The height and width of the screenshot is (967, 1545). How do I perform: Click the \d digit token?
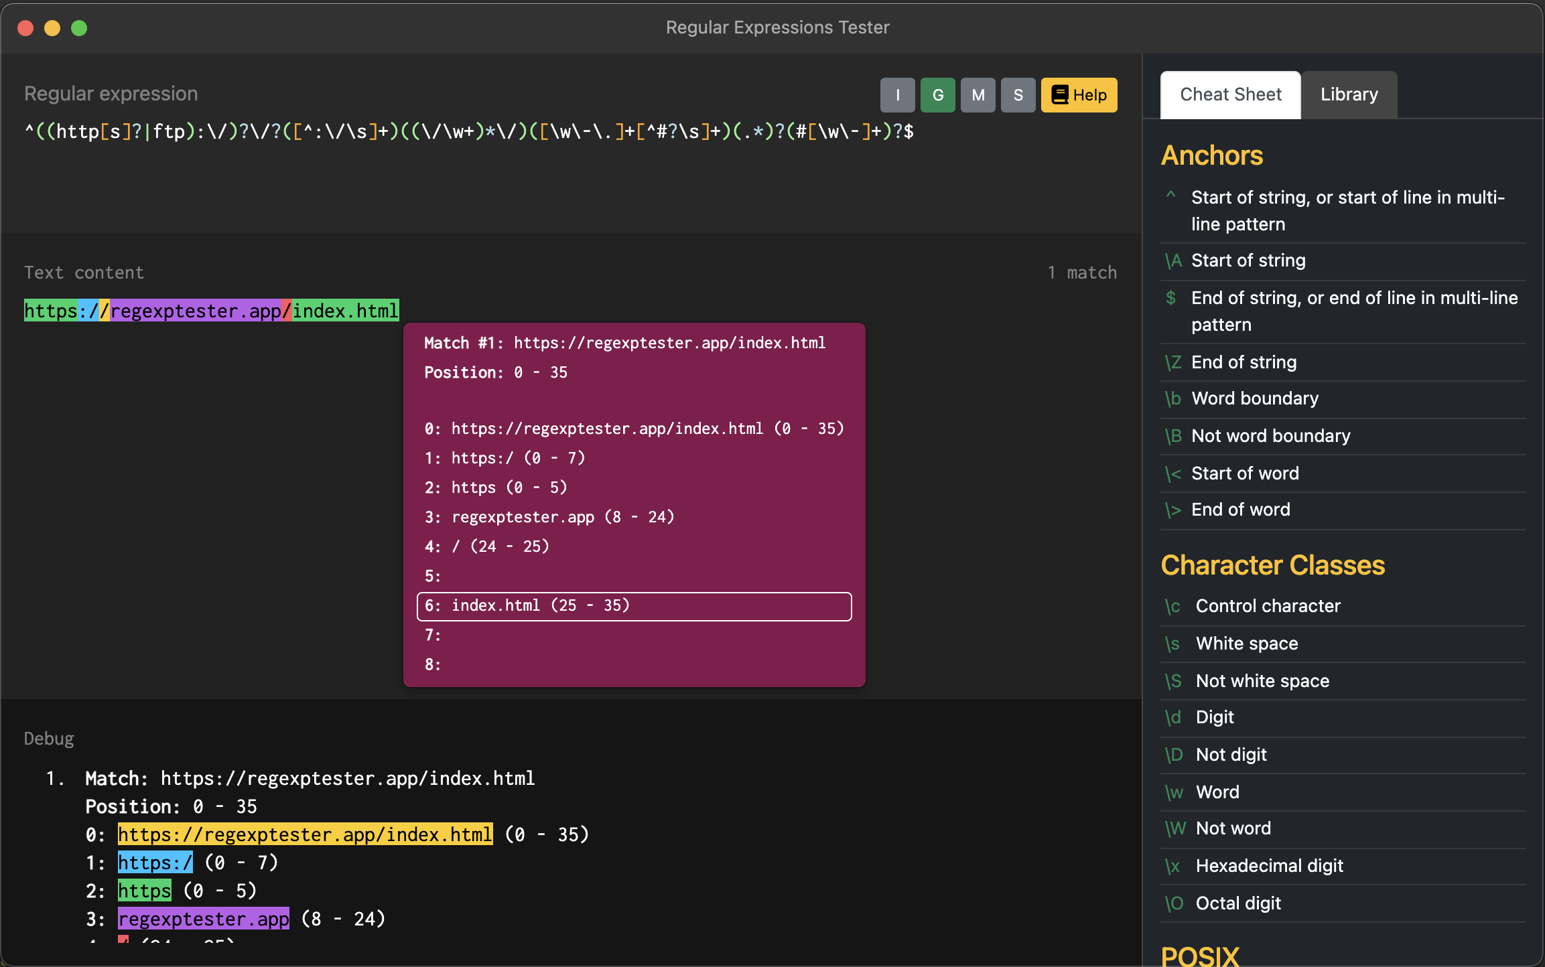pyautogui.click(x=1173, y=717)
